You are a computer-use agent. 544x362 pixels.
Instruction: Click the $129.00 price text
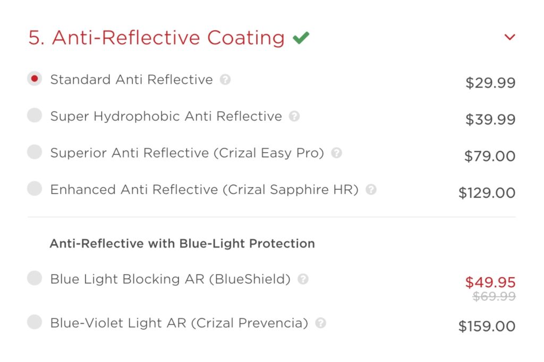(x=487, y=192)
